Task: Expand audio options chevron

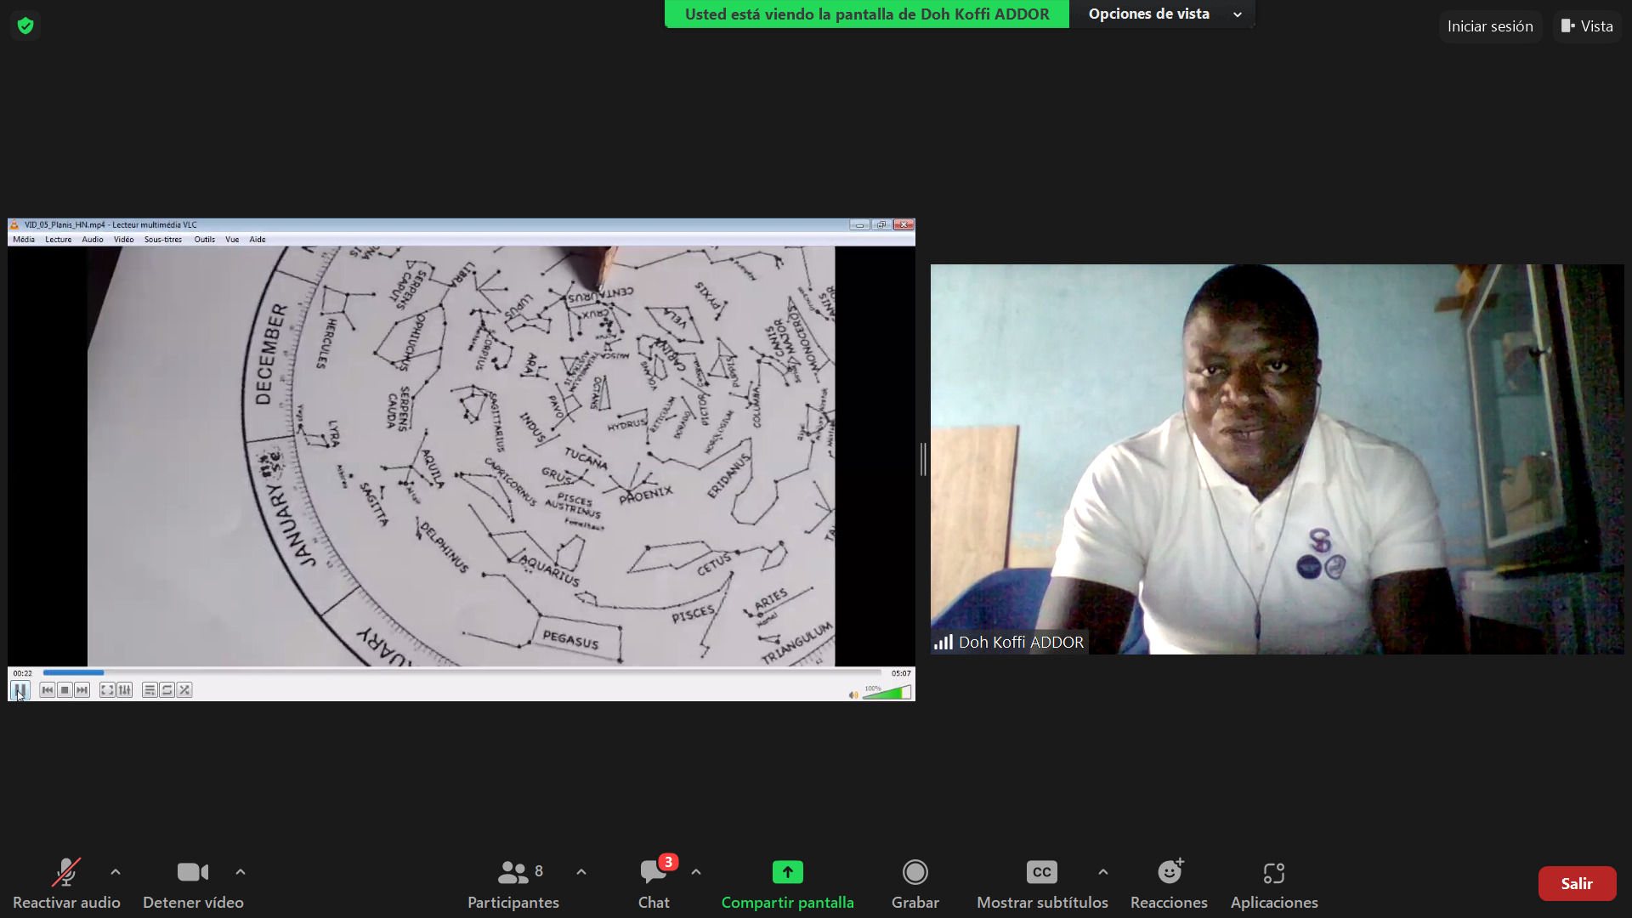Action: (x=116, y=872)
